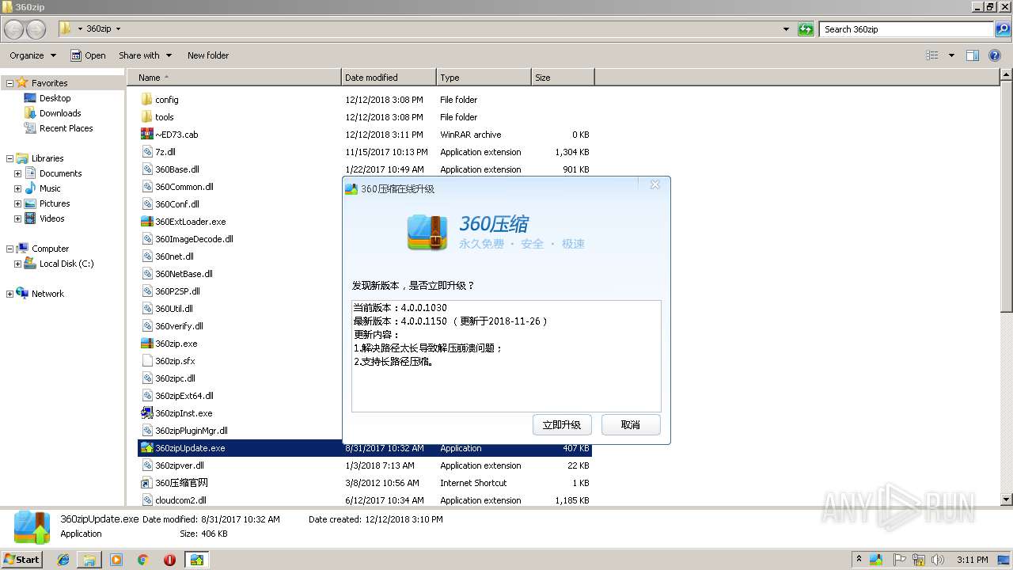Select the 360zip.exe application icon
The image size is (1013, 570).
(x=146, y=344)
